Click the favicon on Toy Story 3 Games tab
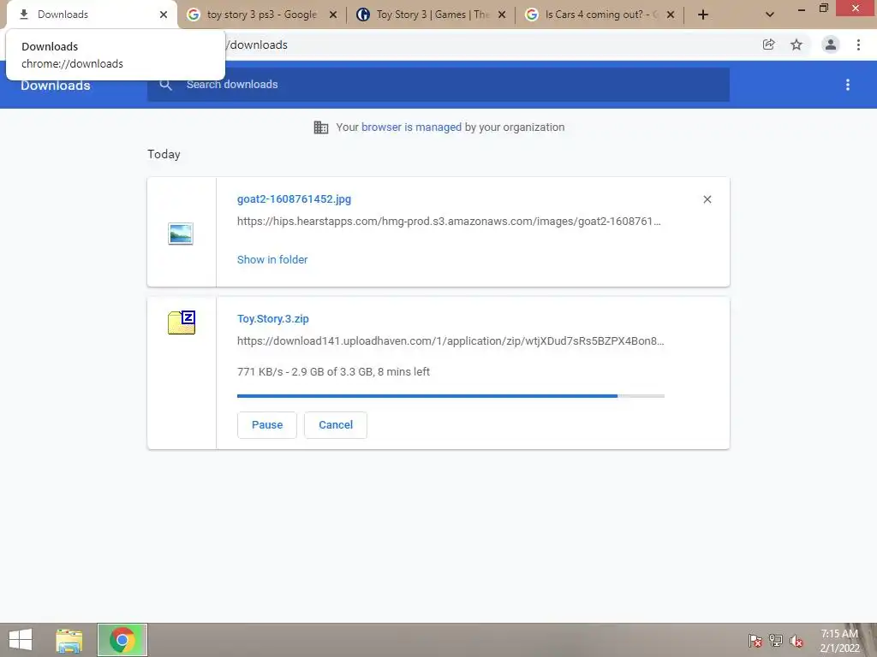The image size is (877, 657). [x=363, y=15]
